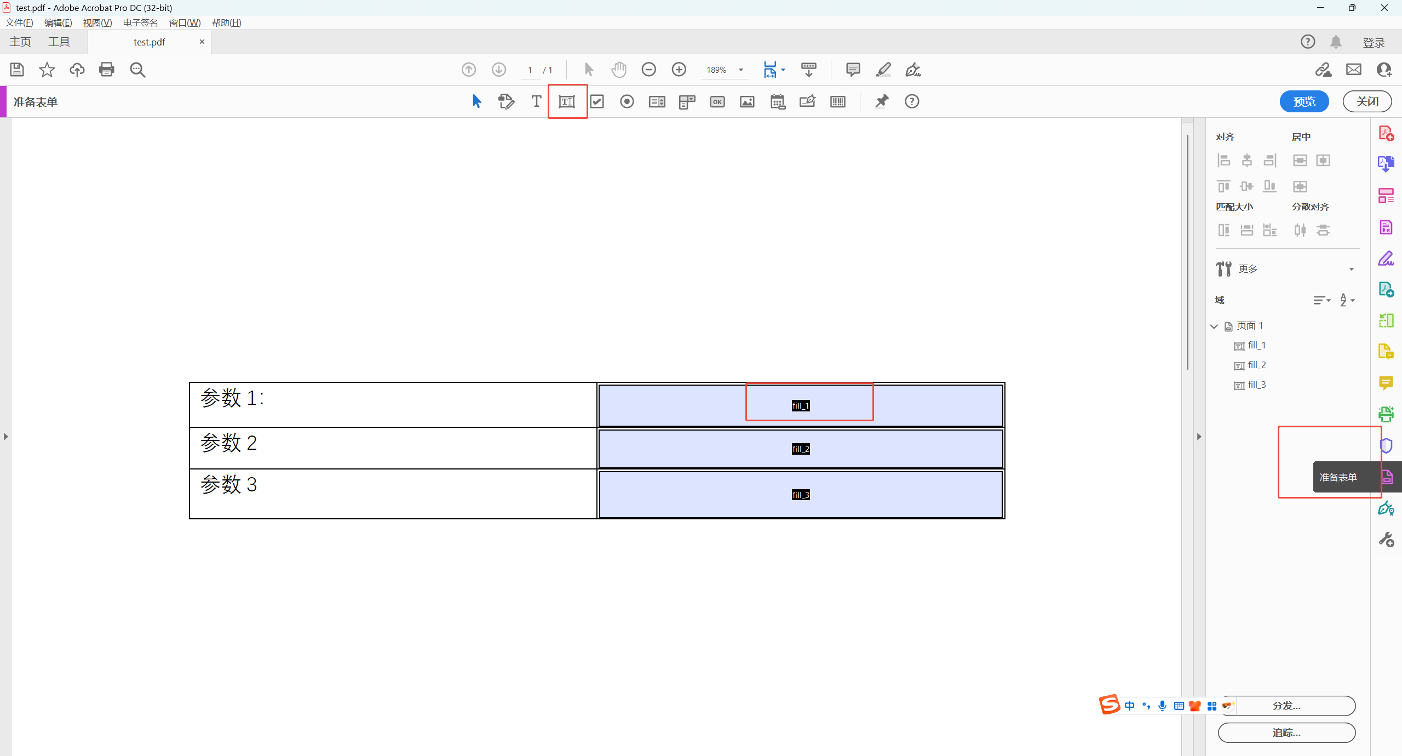The height and width of the screenshot is (756, 1402).
Task: Select the dropdown list field tool
Action: (686, 101)
